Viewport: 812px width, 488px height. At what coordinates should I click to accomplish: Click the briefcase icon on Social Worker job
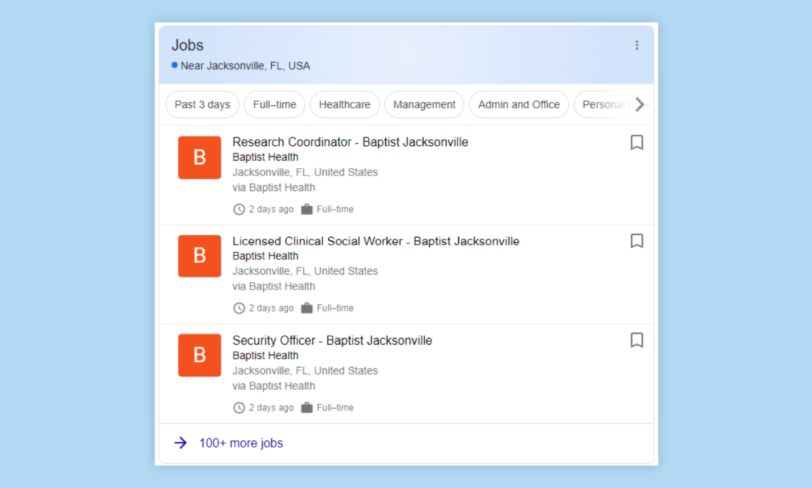click(x=307, y=308)
